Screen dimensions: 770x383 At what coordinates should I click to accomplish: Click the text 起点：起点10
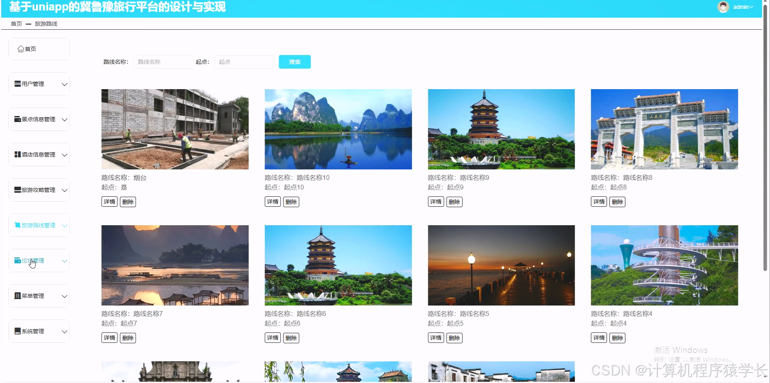[x=284, y=187]
